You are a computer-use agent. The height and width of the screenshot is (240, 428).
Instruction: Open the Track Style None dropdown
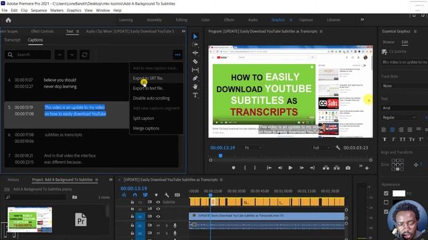pos(405,86)
